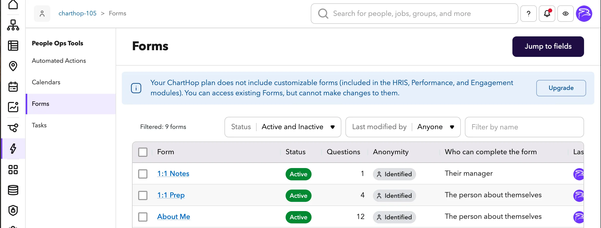This screenshot has width=601, height=228.
Task: Check the 1:1 Notes row checkbox
Action: coord(143,174)
